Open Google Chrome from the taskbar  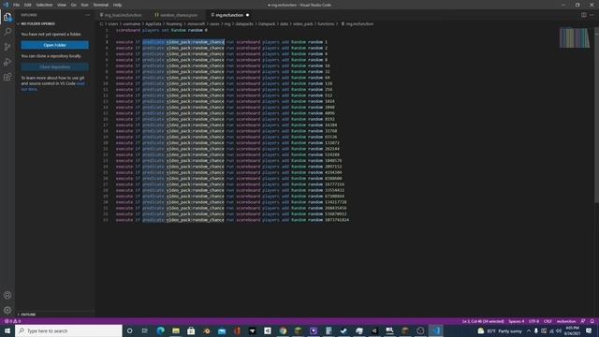coord(283,330)
